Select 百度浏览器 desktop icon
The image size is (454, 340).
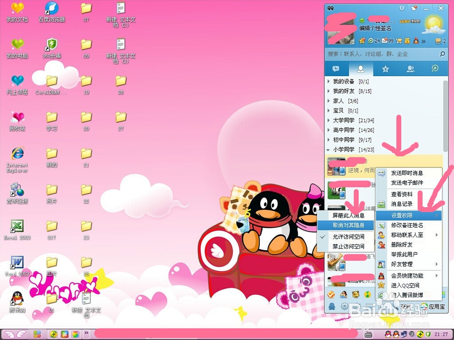pyautogui.click(x=52, y=12)
